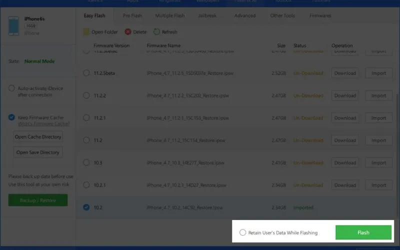Download the 11.2.2 firmware
Viewport: 400px width, 250px height.
tap(345, 95)
